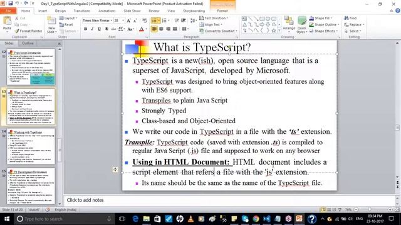Apply Increase Font Size (large A)
This screenshot has width=401, height=225.
tap(128, 21)
